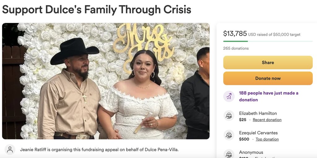Click the '188 people have just made a donation' text
This screenshot has width=317, height=158.
[x=268, y=96]
